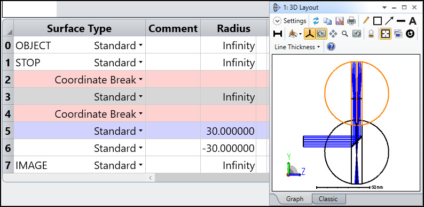Select row header 0
The height and width of the screenshot is (207, 424).
[8, 45]
